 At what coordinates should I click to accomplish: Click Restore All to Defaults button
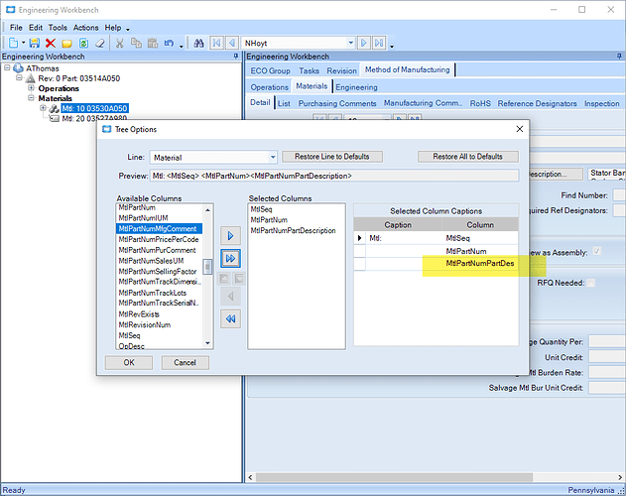pos(468,157)
